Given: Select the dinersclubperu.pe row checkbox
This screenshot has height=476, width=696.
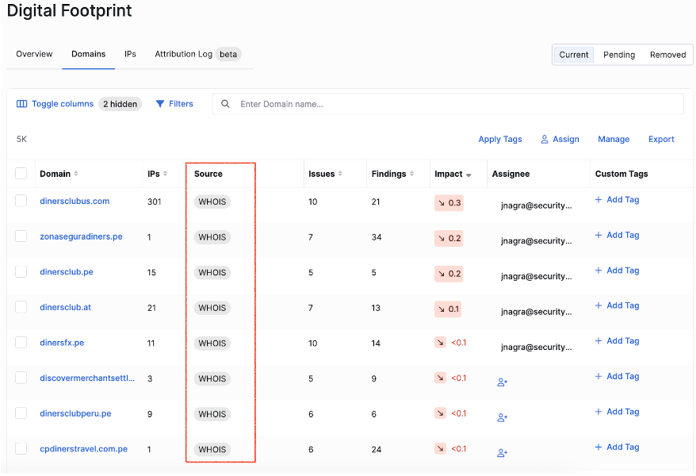Looking at the screenshot, I should pyautogui.click(x=21, y=413).
